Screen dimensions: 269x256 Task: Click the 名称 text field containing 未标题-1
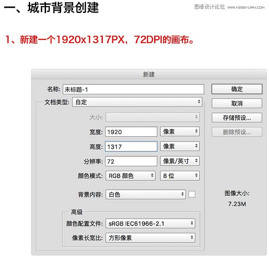[x=133, y=89]
